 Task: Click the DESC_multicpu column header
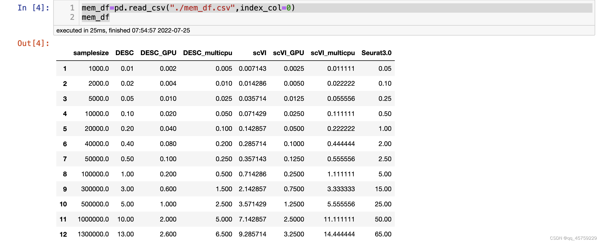click(x=208, y=53)
